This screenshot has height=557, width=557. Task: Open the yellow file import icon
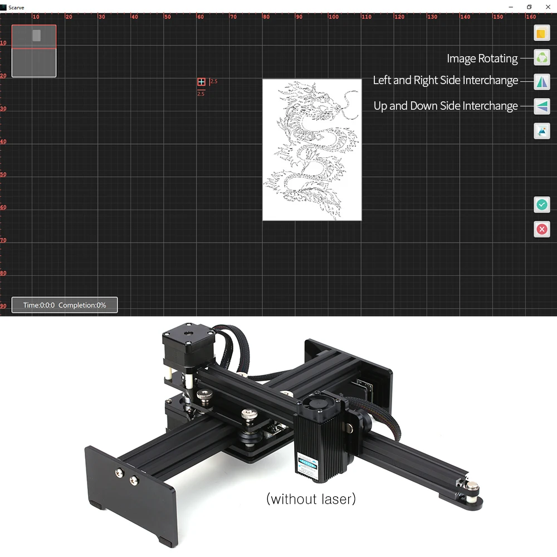point(542,33)
